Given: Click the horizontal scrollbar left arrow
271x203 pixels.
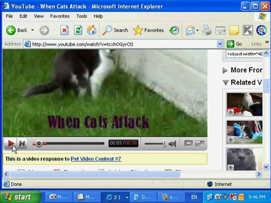Looking at the screenshot, I should tap(6, 174).
